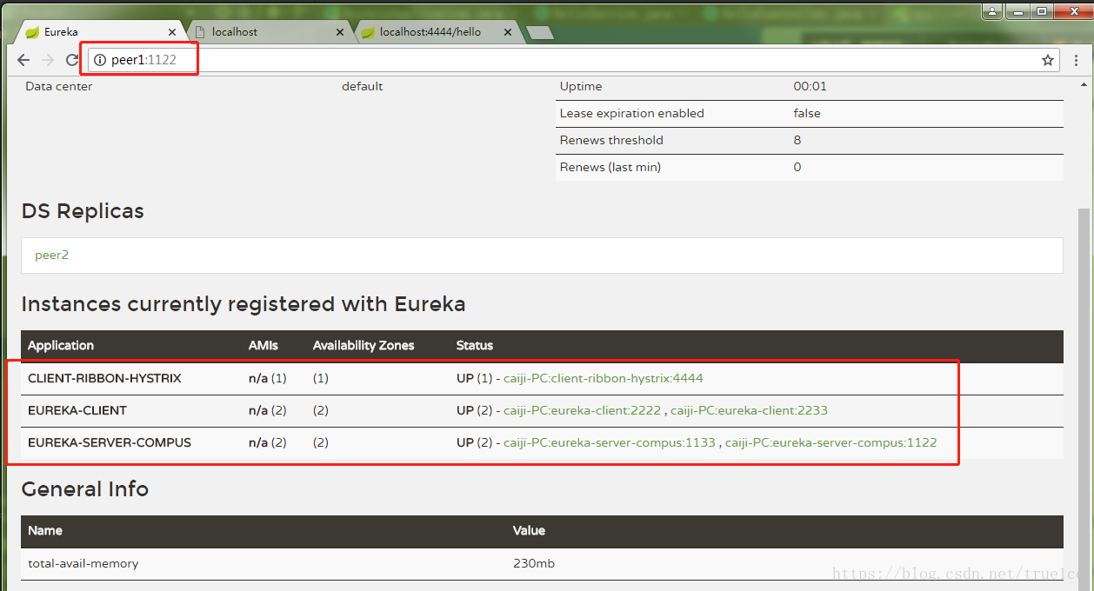Click the Name column header in General Info

[x=45, y=530]
